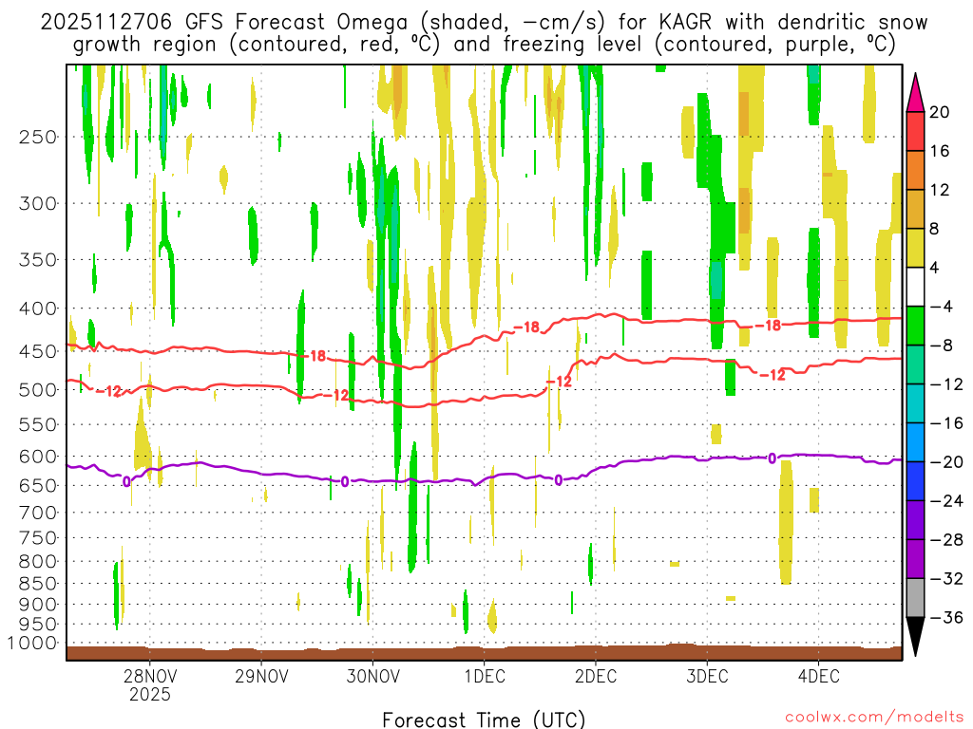Pick the teal -8-to--12 colorbar swatch
Viewport: 973px width, 729px height.
(915, 365)
